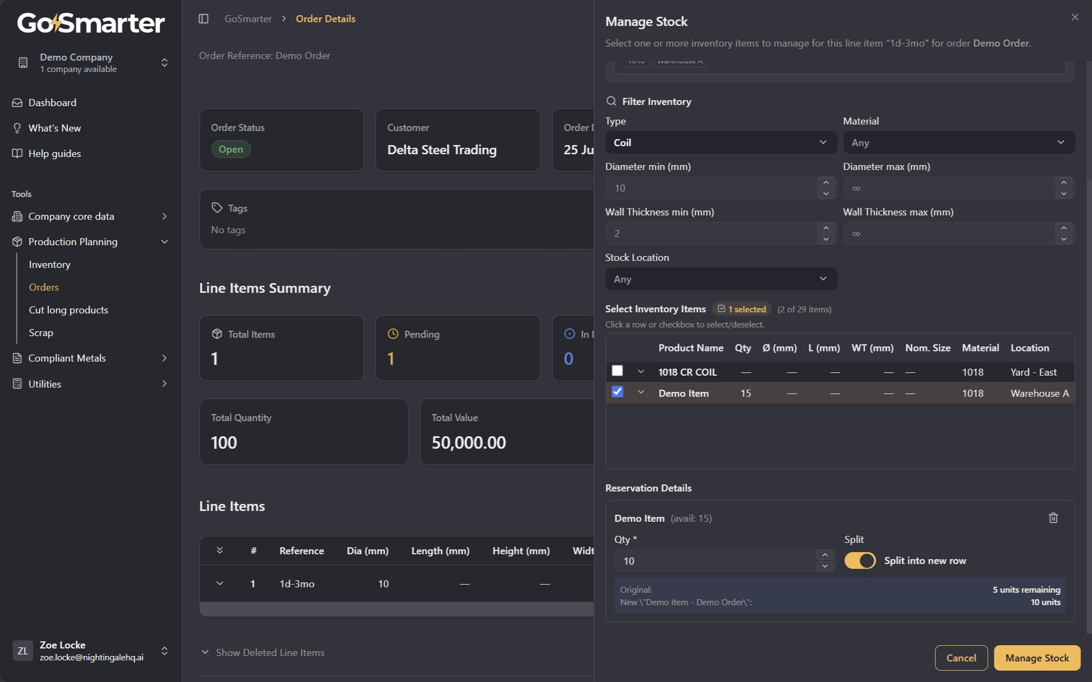Expand line item 1d-3mo row
Screen dimensions: 1092x682
click(x=219, y=583)
